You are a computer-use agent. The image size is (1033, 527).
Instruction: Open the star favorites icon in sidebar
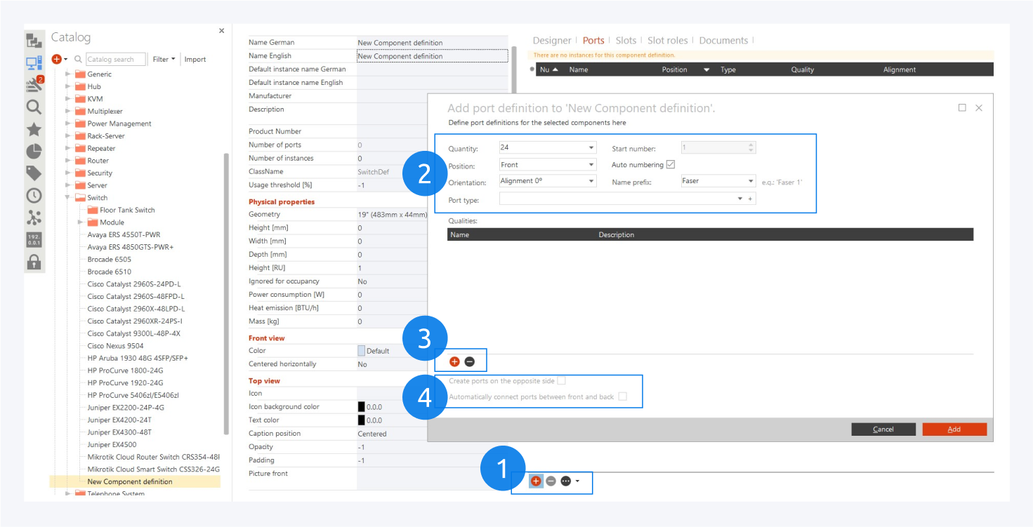[x=34, y=129]
